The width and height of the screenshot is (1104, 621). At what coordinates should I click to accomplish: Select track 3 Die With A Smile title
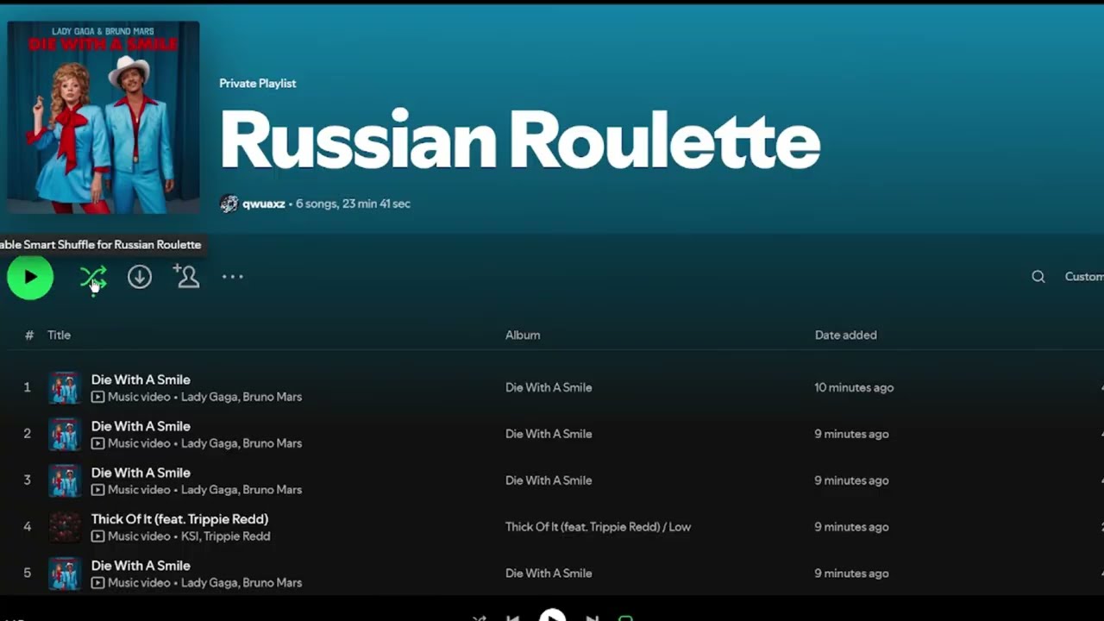pos(141,473)
